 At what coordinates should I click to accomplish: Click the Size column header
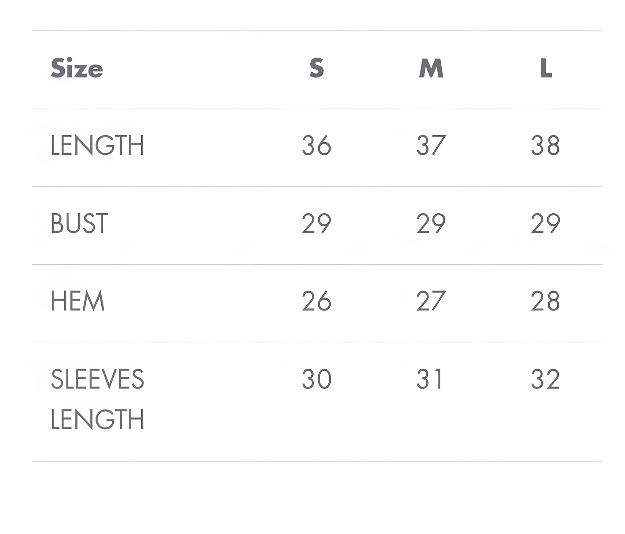(77, 68)
